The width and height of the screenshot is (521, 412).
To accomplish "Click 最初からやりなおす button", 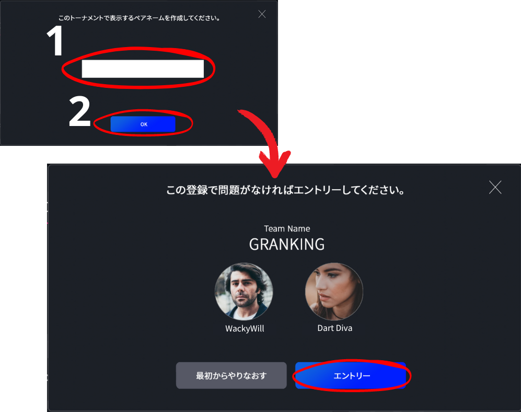I will (x=231, y=375).
